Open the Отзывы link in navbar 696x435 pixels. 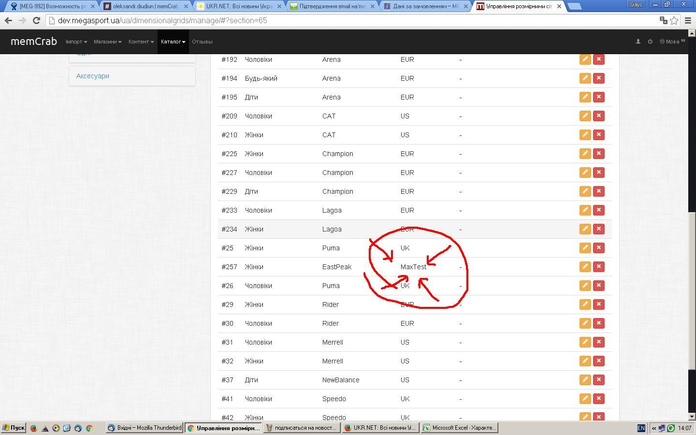point(202,42)
